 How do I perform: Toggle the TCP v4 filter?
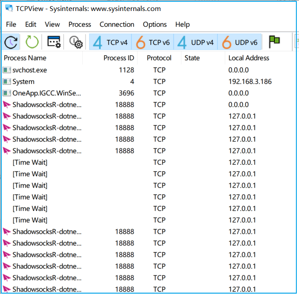[x=110, y=42]
